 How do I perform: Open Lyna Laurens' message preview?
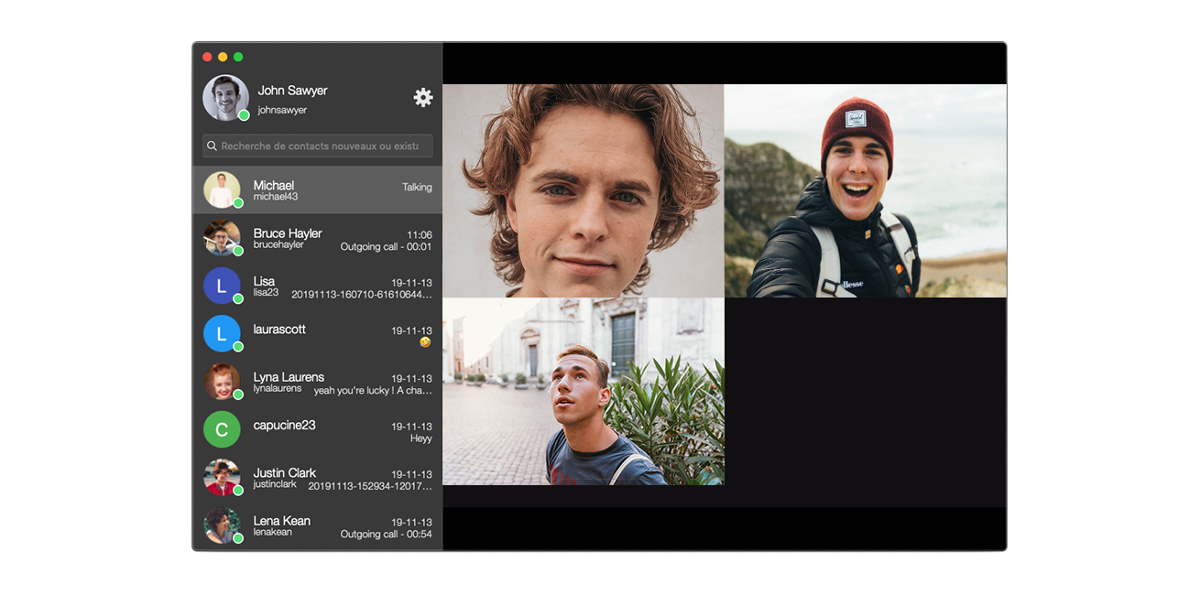(372, 391)
